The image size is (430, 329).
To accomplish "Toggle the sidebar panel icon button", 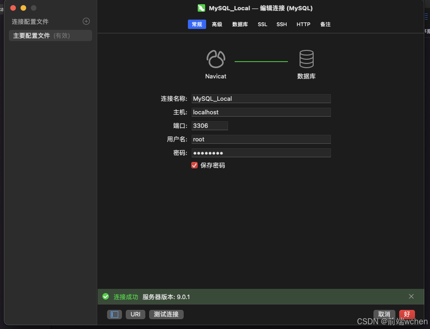I will pyautogui.click(x=115, y=315).
